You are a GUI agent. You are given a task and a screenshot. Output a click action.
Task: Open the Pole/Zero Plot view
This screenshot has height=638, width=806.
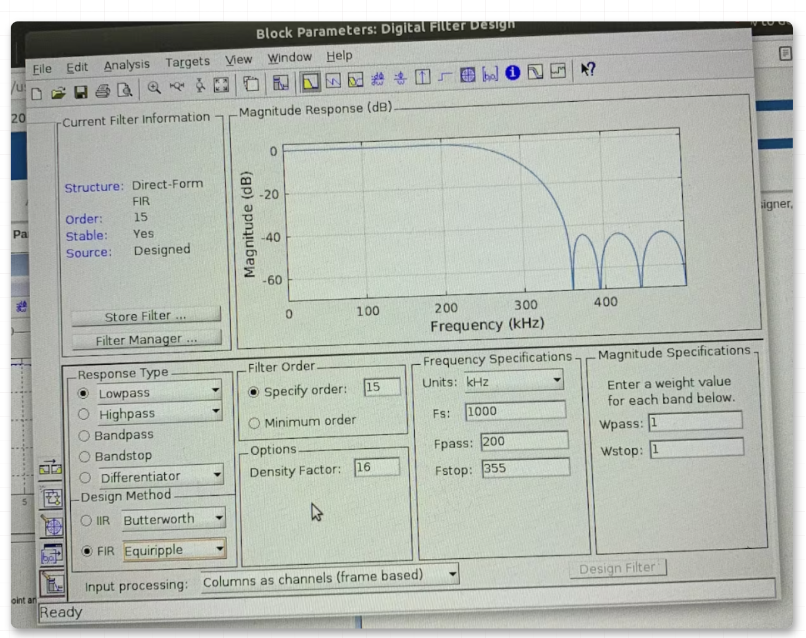point(468,75)
